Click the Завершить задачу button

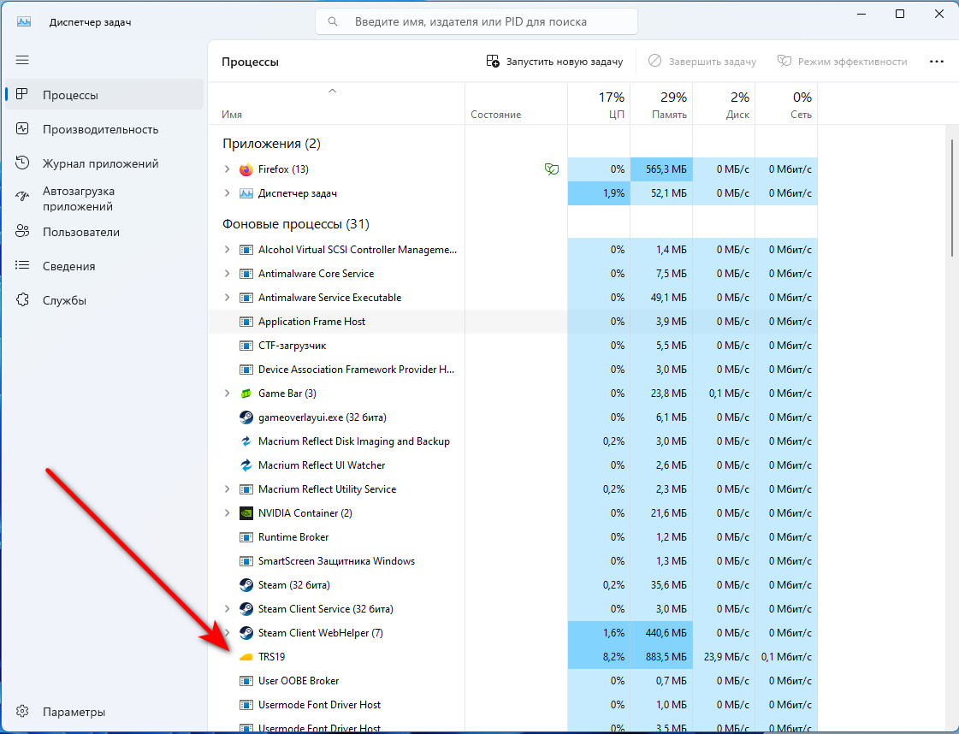click(x=702, y=62)
